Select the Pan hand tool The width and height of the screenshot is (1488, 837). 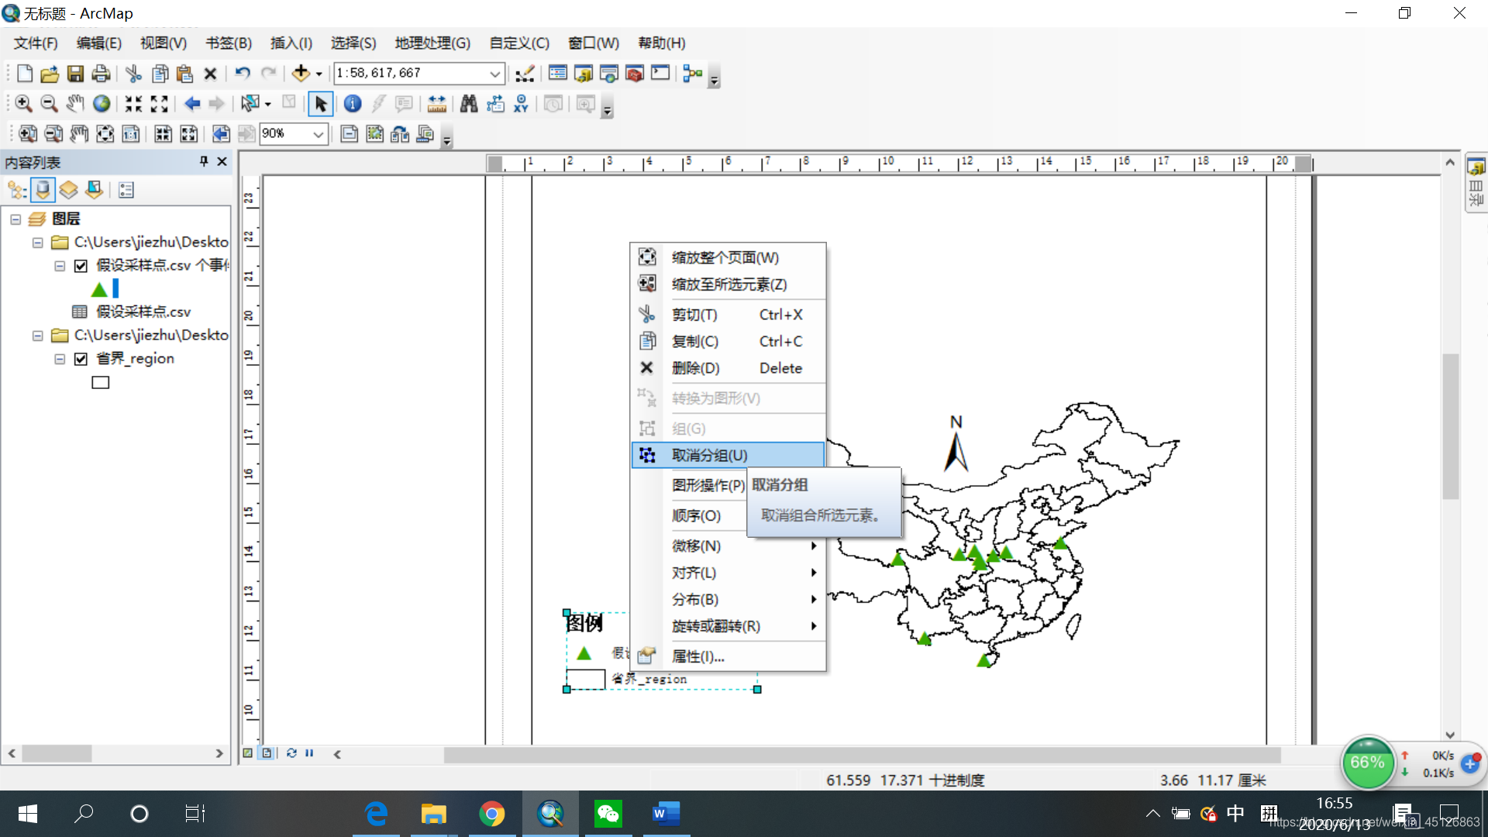coord(74,104)
